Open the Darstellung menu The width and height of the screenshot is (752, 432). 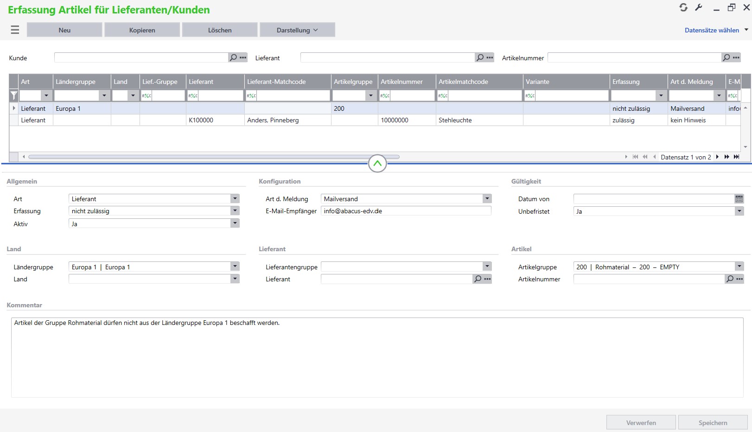297,30
